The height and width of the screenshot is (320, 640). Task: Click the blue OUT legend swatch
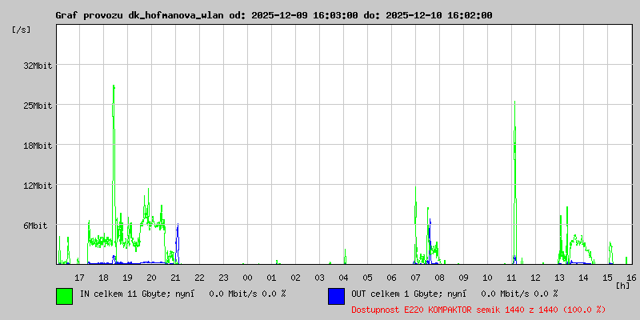(x=336, y=296)
